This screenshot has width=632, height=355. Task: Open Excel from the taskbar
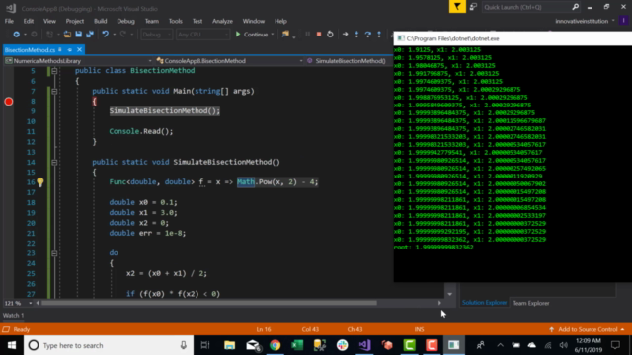pyautogui.click(x=297, y=345)
